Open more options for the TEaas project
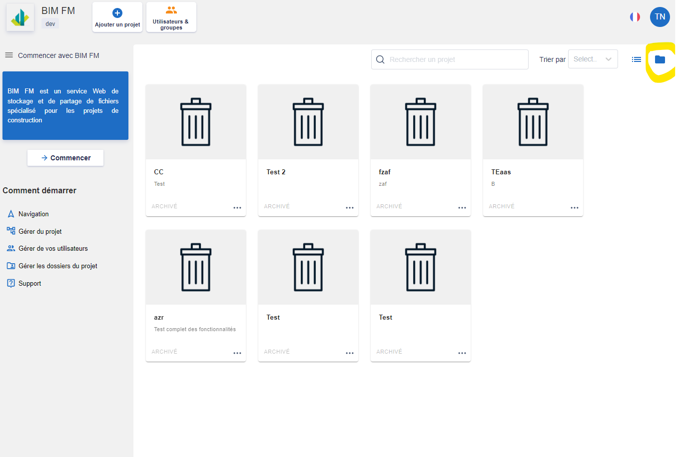This screenshot has width=682, height=457. tap(575, 208)
